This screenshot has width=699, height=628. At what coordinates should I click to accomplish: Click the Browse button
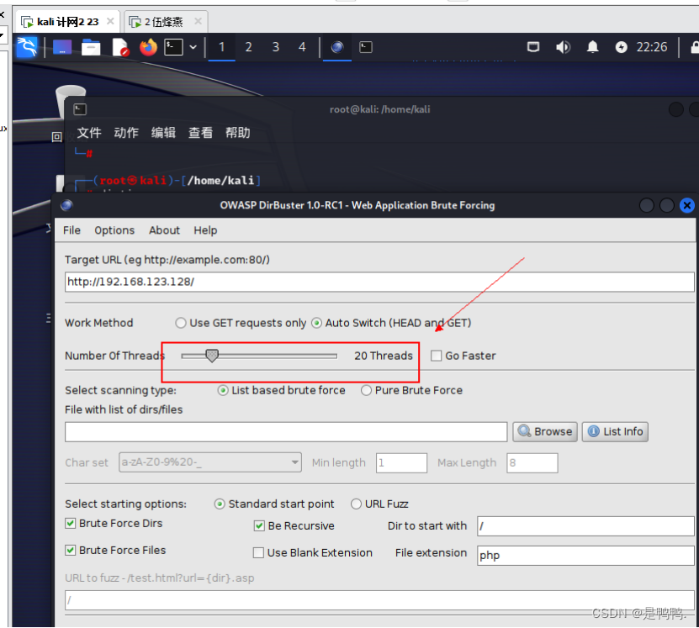click(545, 431)
